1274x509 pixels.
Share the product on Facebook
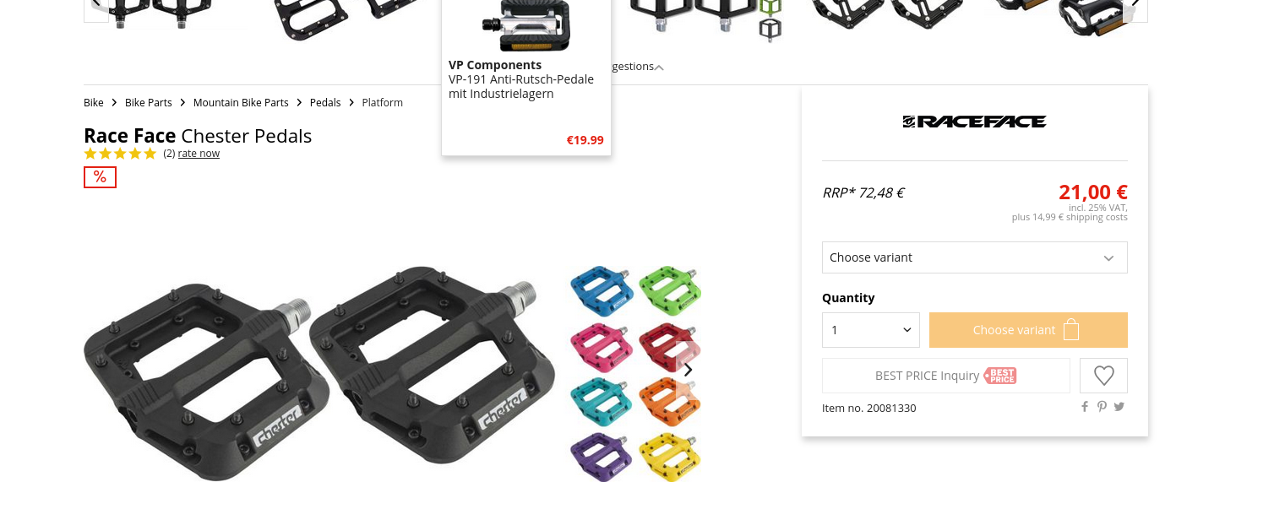pos(1085,407)
